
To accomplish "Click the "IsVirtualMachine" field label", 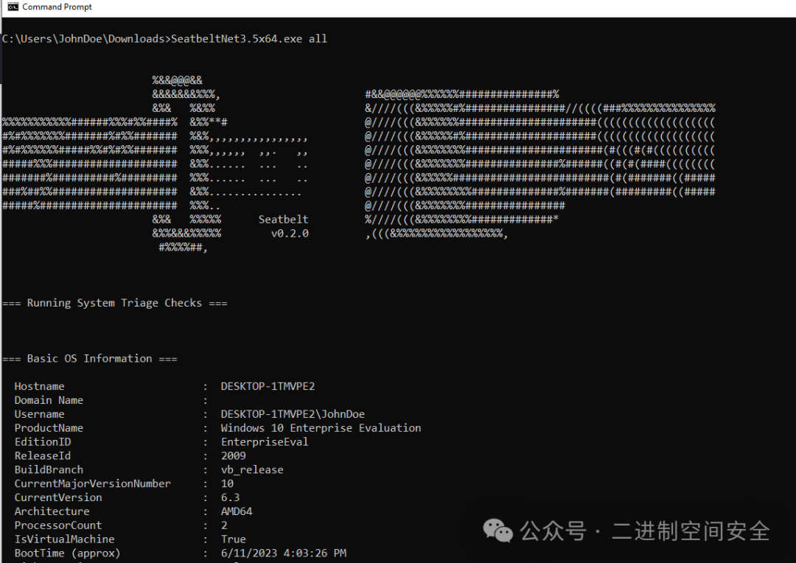I will (64, 539).
